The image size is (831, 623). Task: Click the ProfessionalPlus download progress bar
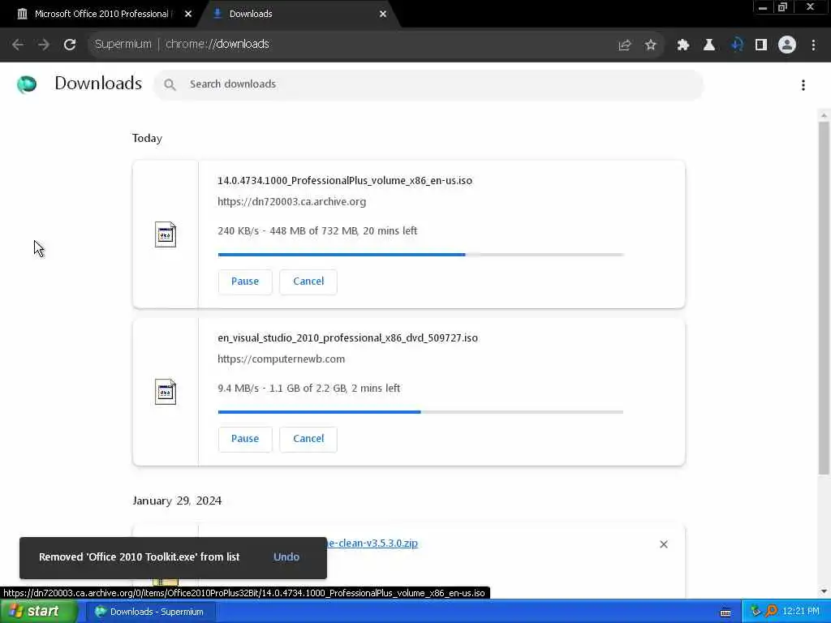tap(420, 255)
